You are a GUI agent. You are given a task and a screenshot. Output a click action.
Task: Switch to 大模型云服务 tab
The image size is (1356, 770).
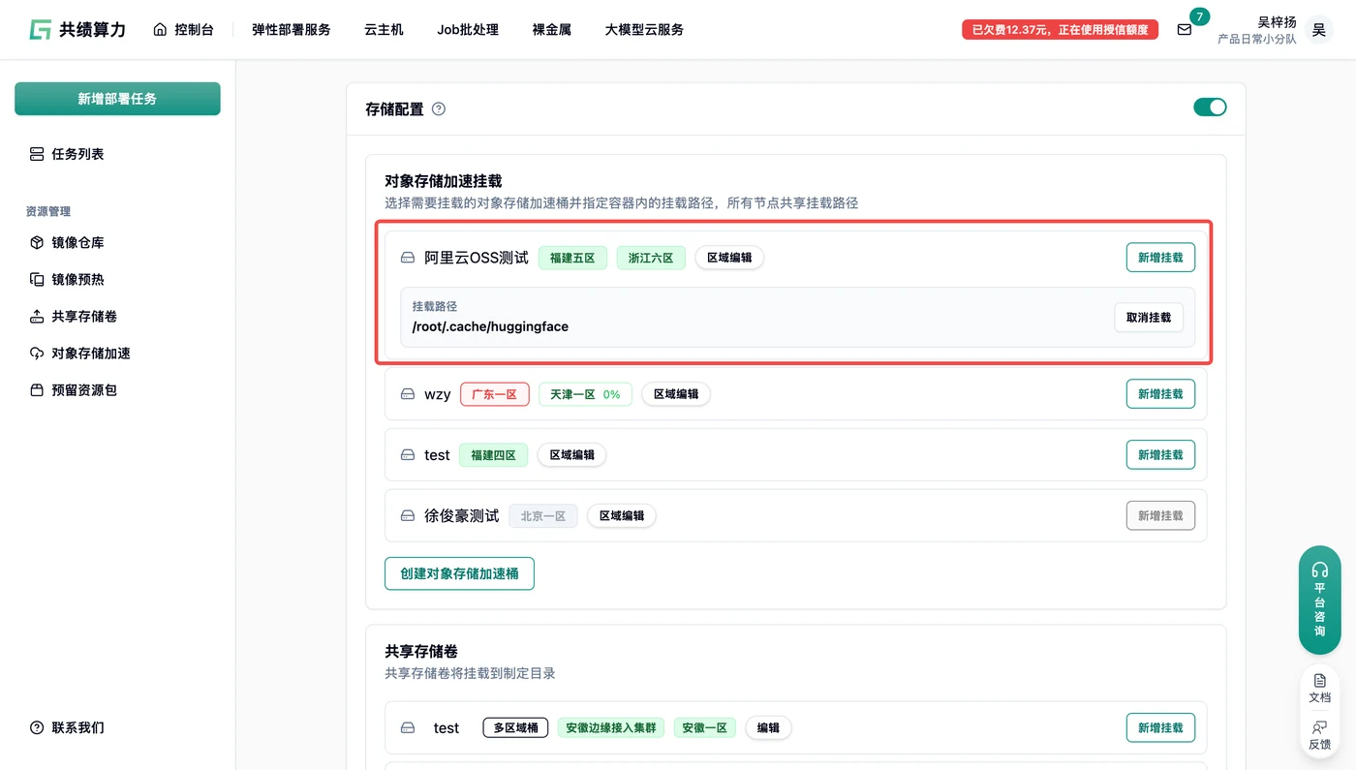click(644, 30)
